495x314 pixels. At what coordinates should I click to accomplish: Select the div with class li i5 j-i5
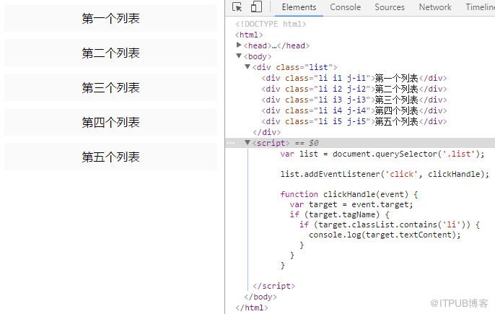[x=354, y=121]
